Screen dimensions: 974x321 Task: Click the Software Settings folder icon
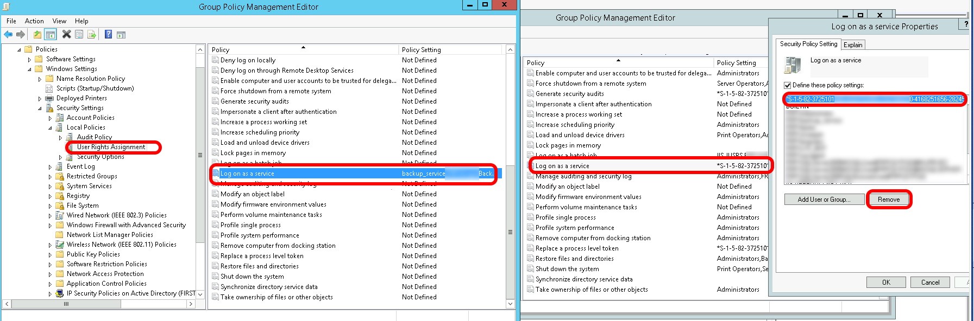pos(39,59)
